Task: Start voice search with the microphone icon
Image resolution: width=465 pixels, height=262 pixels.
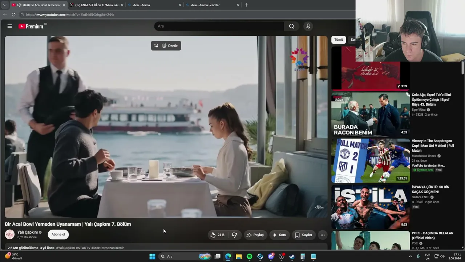Action: 308,26
